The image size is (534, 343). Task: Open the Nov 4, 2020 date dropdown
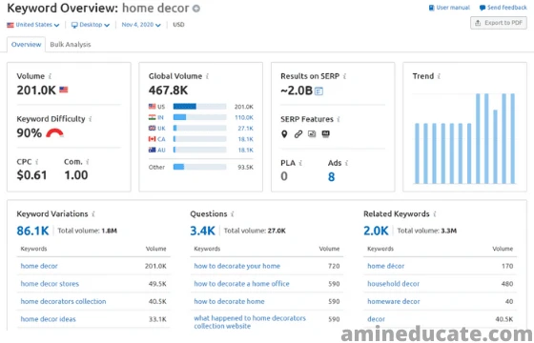click(x=141, y=25)
